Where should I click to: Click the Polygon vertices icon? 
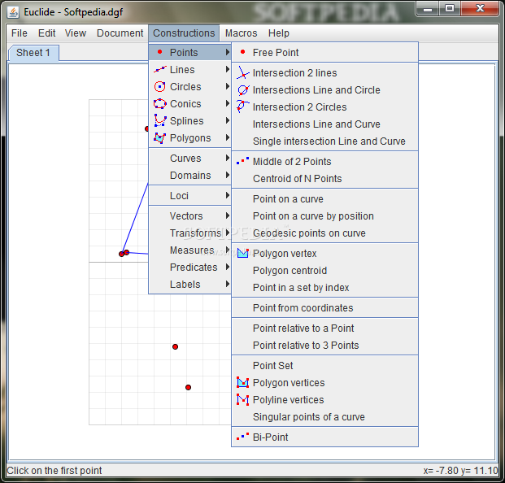click(243, 382)
